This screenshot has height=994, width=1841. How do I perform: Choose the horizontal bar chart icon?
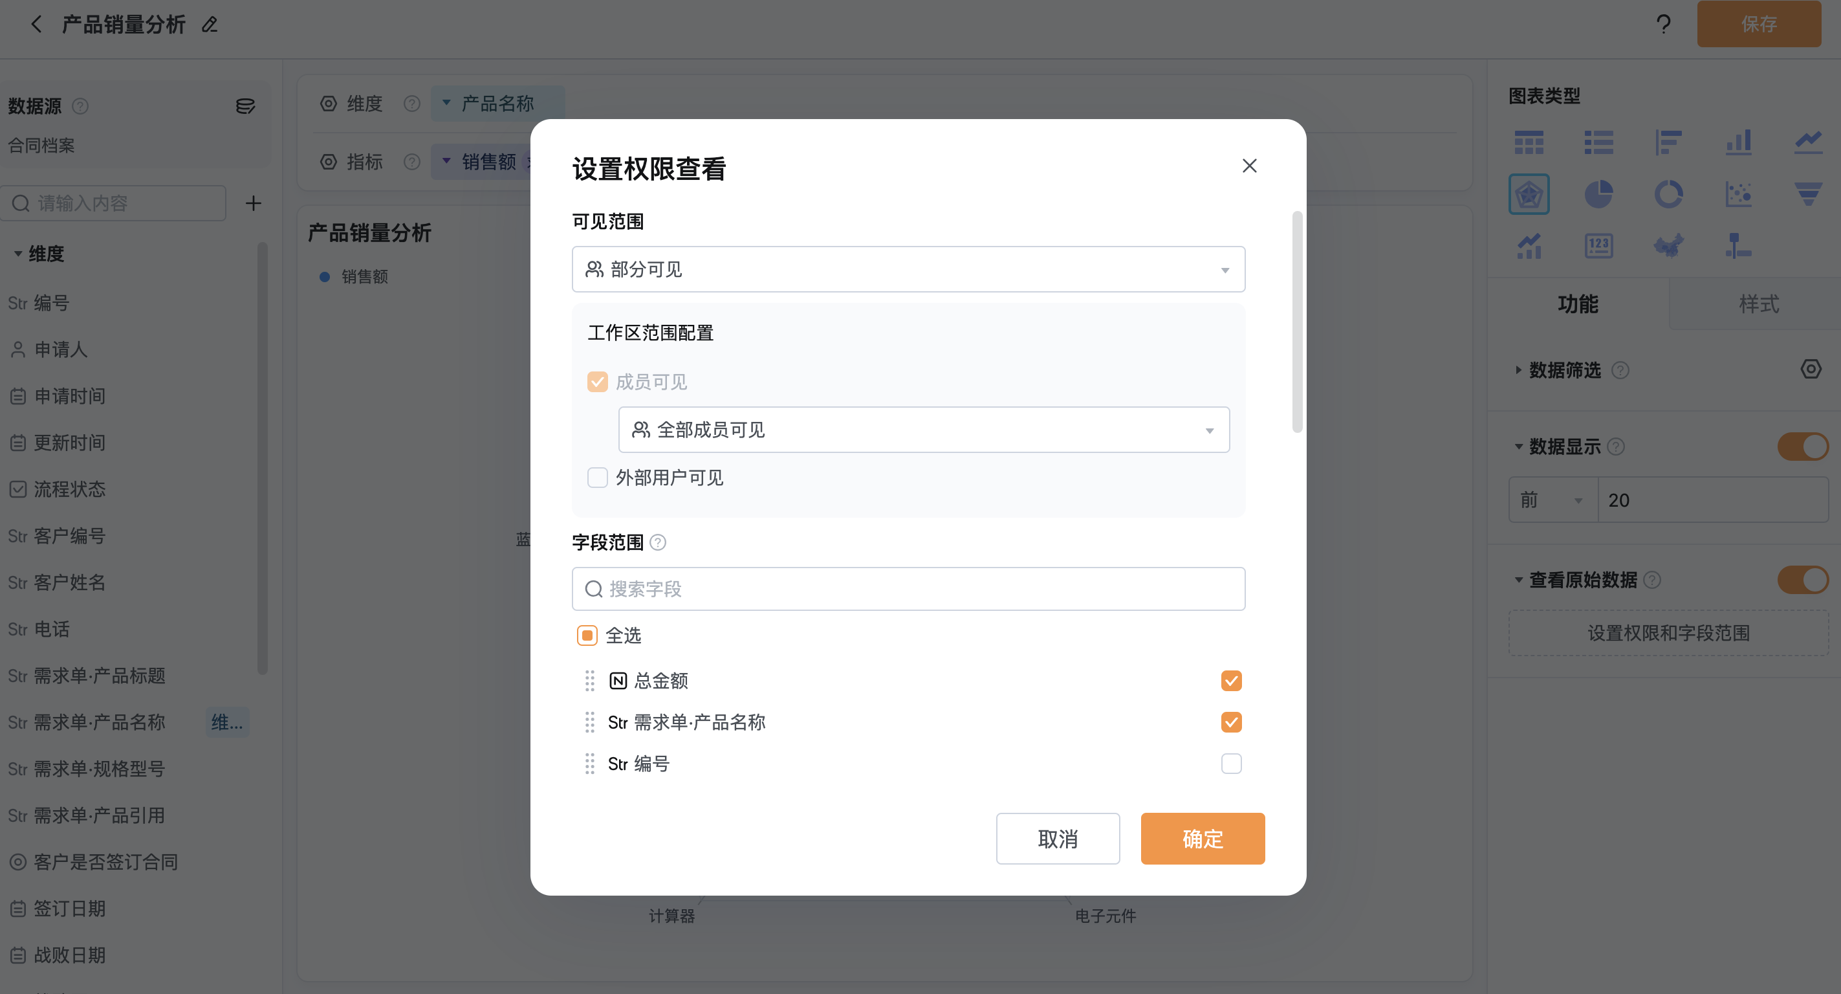[x=1668, y=142]
